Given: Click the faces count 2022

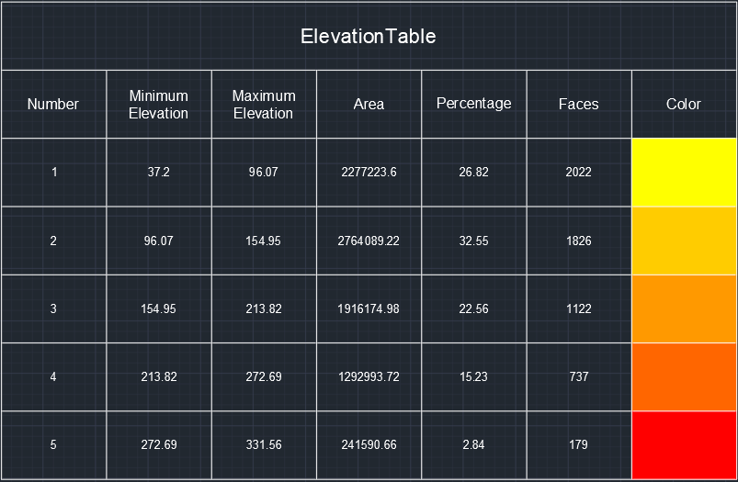Looking at the screenshot, I should [578, 173].
